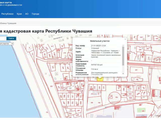Open the Края menu item
The height and width of the screenshot is (120, 161).
(x=19, y=14)
